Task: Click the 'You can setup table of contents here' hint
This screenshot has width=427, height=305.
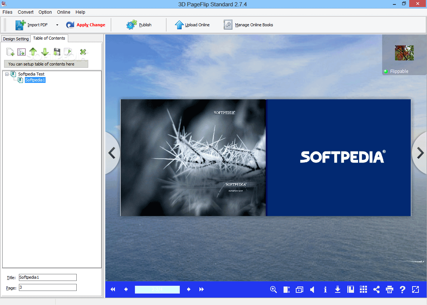Action: (46, 64)
